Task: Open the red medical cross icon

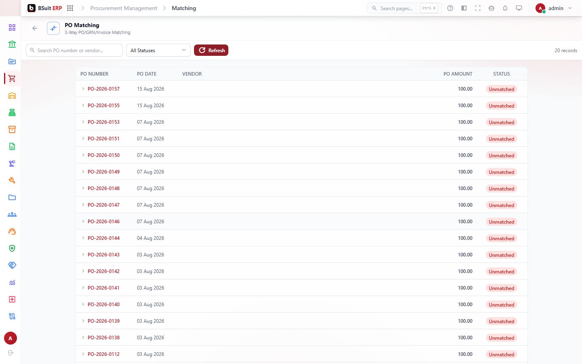Action: point(12,299)
